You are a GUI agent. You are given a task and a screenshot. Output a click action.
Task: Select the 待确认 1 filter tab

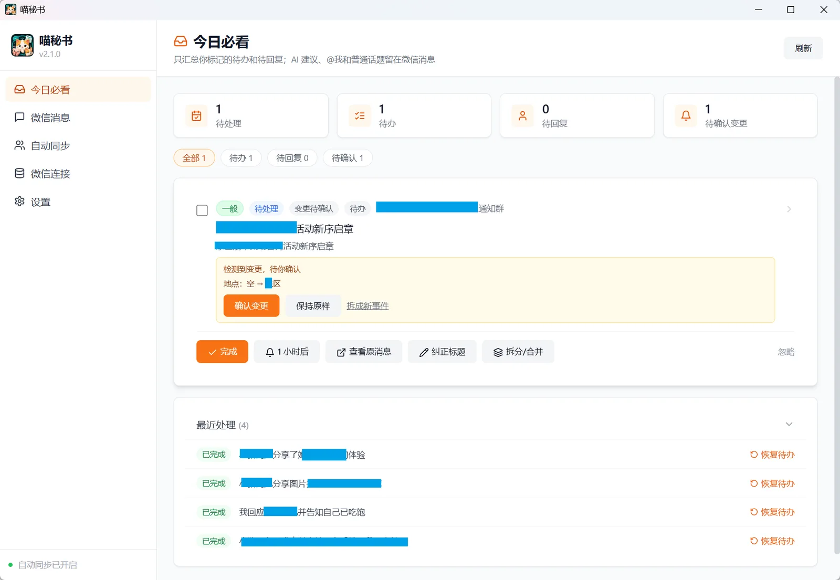(348, 158)
